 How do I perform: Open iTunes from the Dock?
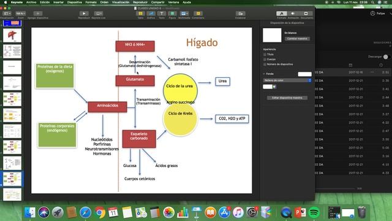tap(238, 212)
